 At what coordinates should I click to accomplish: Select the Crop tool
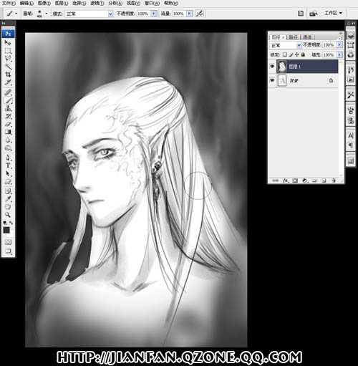[8, 74]
